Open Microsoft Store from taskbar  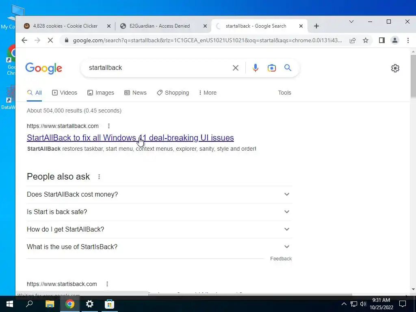tap(109, 304)
